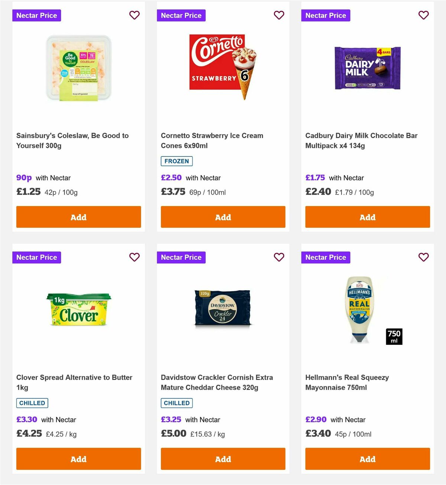Add Hellmann's Real Squeezy Mayonnaise to basket
Viewport: 446px width, 485px height.
[x=367, y=459]
